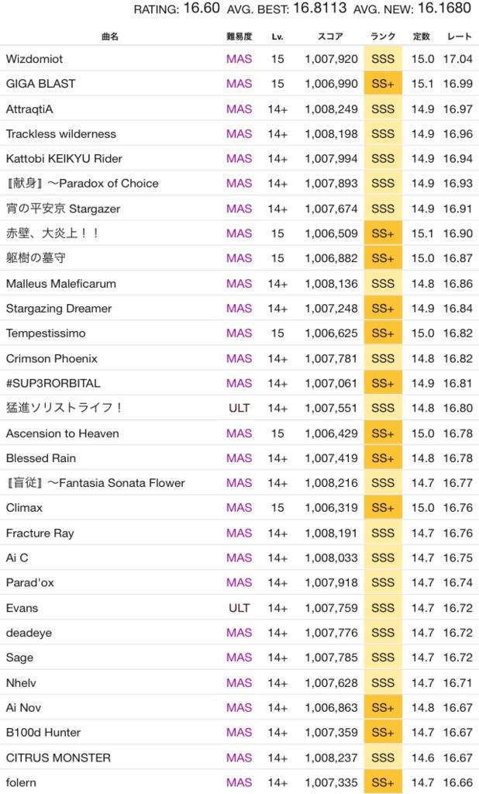
Task: Select the CITRUS MONSTER song title
Action: [58, 758]
